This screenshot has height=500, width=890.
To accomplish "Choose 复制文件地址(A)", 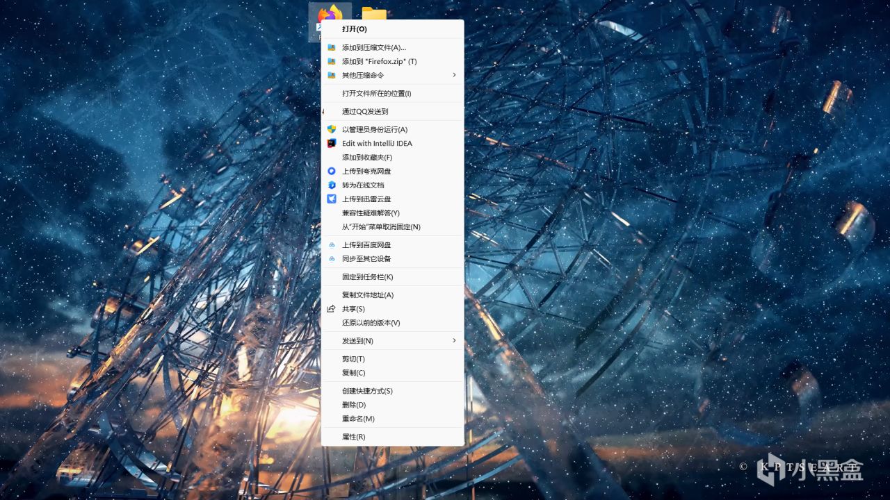I will 392,295.
